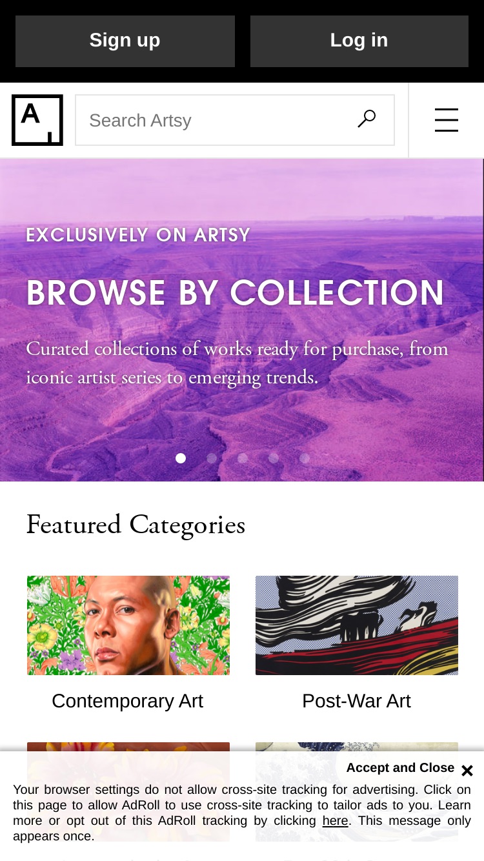Viewport: 484px width, 861px height.
Task: Open the Artsy logo home link
Action: click(x=37, y=120)
